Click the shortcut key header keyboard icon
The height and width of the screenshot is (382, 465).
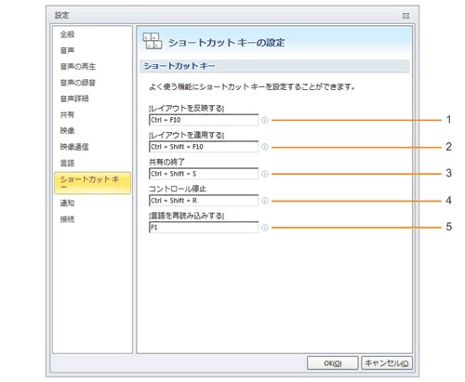pyautogui.click(x=153, y=41)
